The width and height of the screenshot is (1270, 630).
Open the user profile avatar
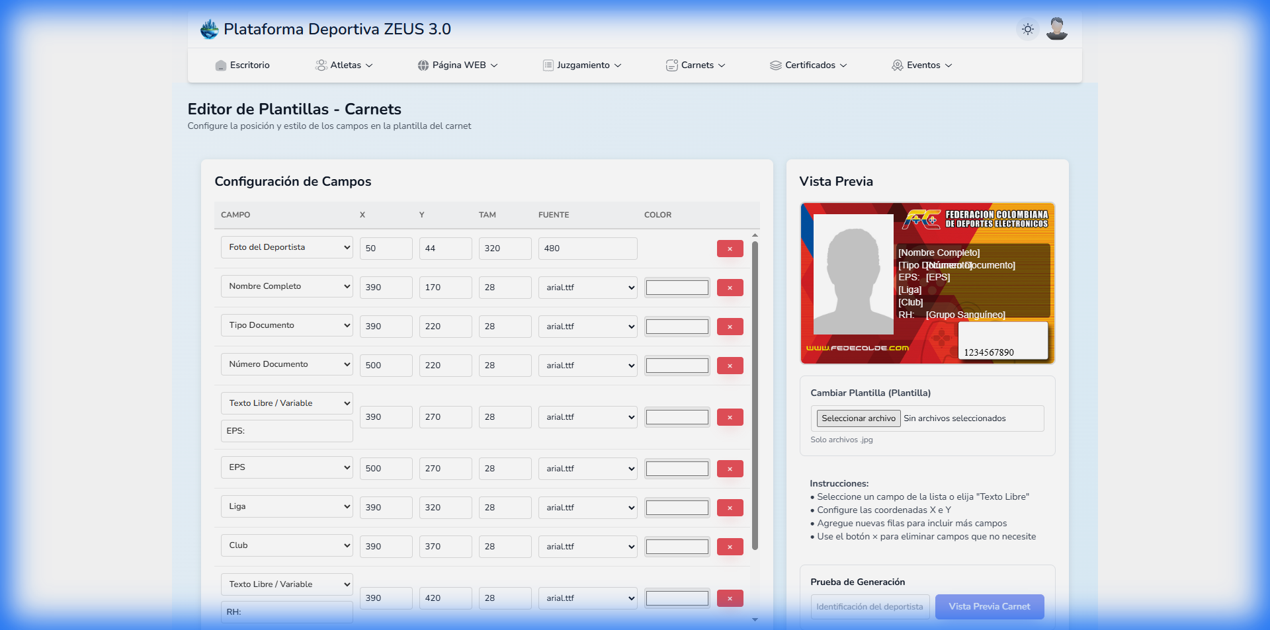pos(1056,29)
